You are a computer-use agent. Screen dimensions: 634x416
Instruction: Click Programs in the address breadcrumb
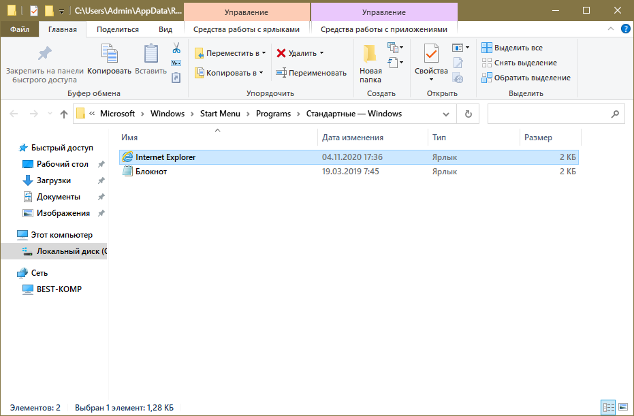pyautogui.click(x=273, y=114)
